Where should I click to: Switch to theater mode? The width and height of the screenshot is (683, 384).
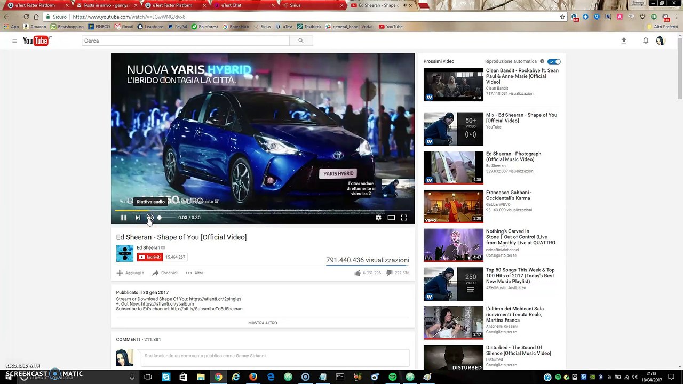(x=391, y=218)
